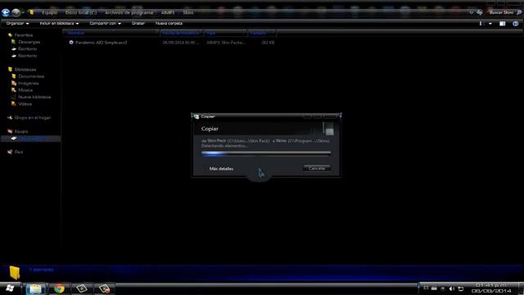
Task: Open Descargas in navigation pane
Action: (x=29, y=42)
